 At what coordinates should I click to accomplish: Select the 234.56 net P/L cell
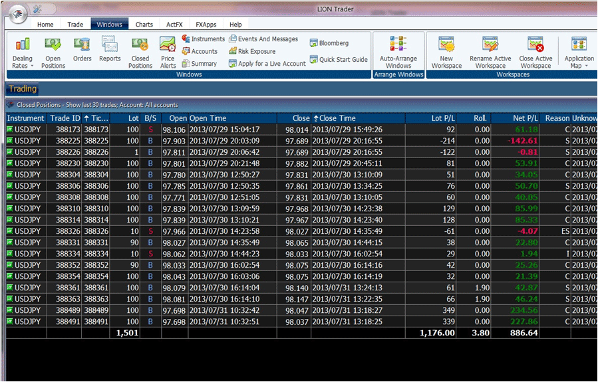(x=515, y=310)
